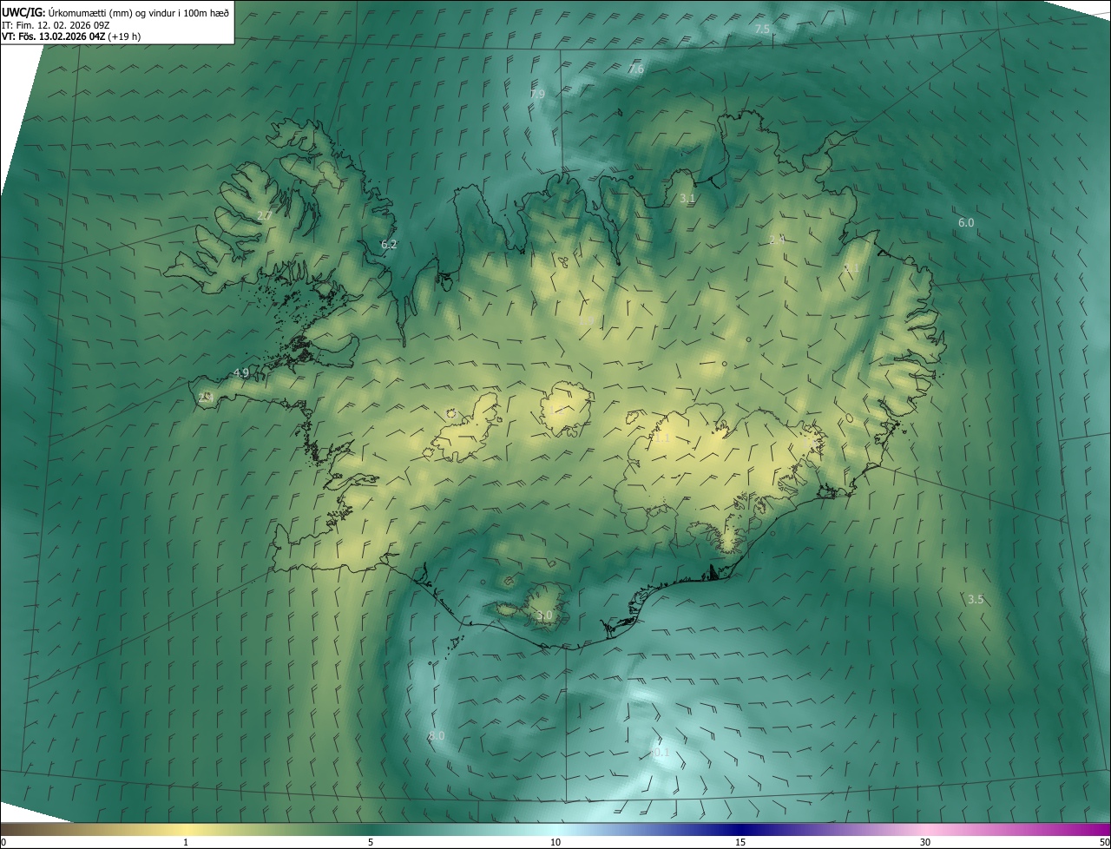Image resolution: width=1111 pixels, height=849 pixels.
Task: Click the 50 tick on color scale
Action: (x=1104, y=842)
